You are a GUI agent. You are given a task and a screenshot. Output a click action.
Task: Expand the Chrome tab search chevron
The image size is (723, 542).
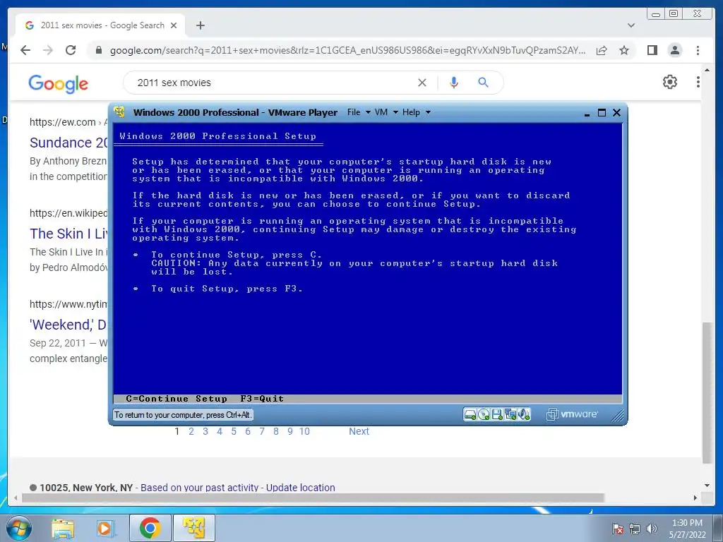pos(631,25)
